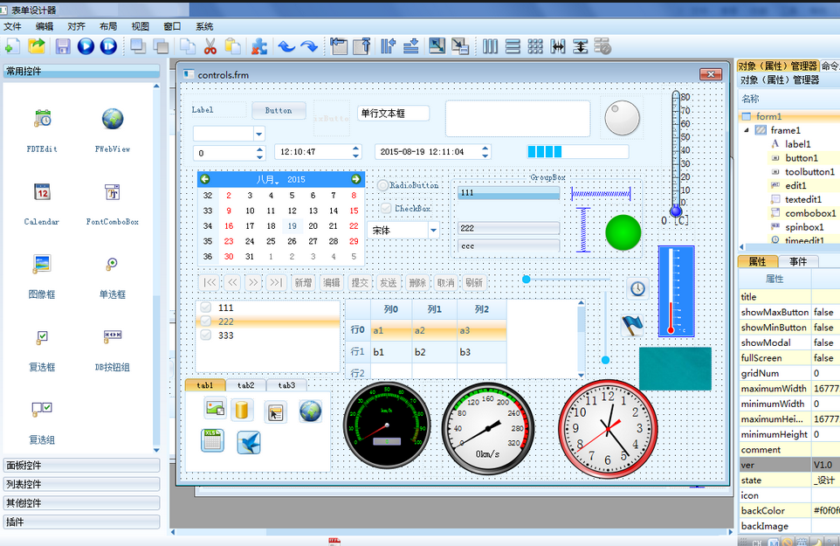Toggle the RadioButton on the form
840x546 pixels.
coord(382,185)
